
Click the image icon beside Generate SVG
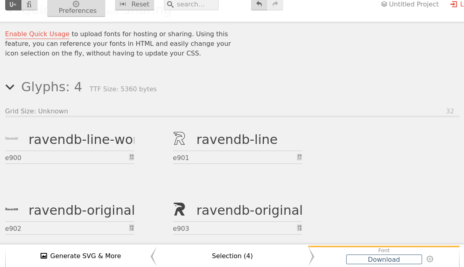44,256
